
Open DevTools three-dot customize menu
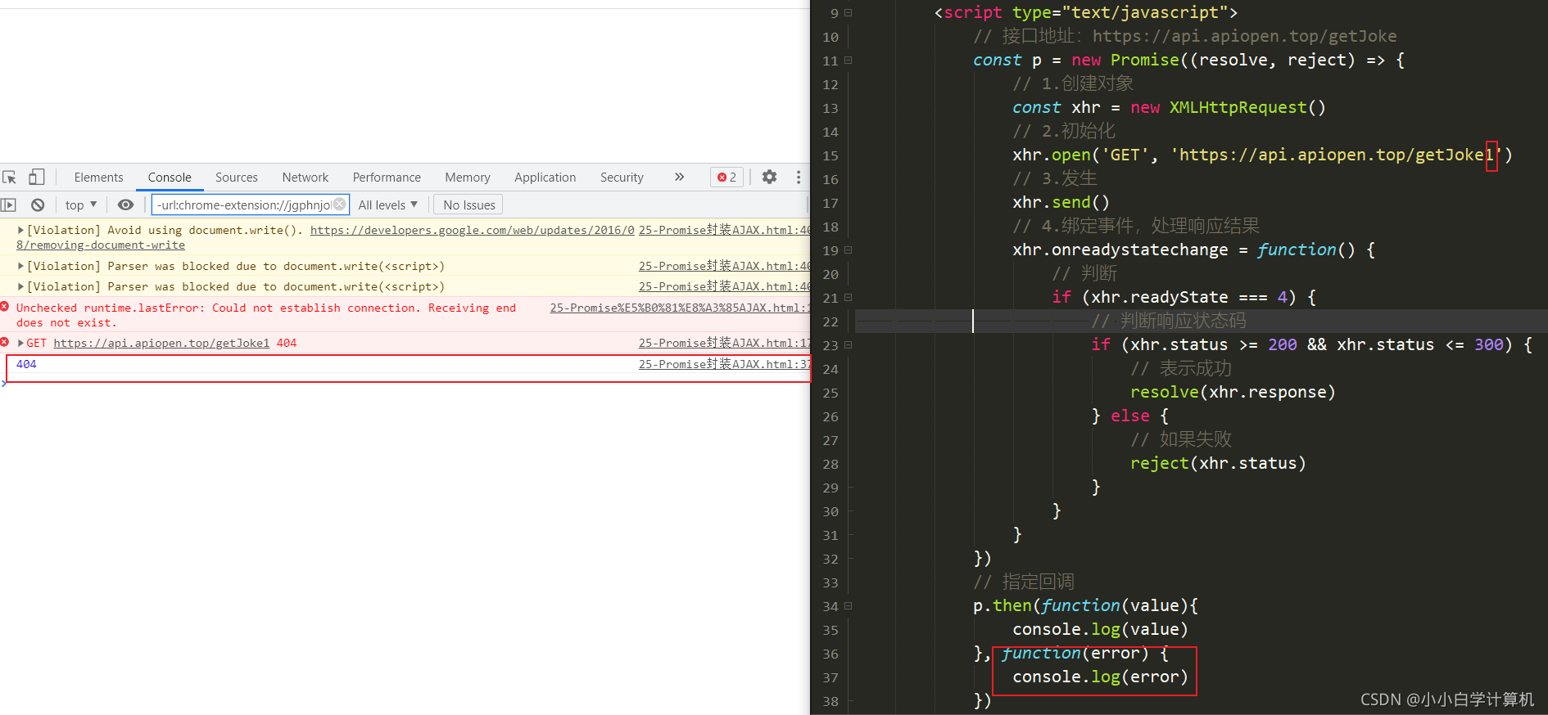(x=799, y=177)
